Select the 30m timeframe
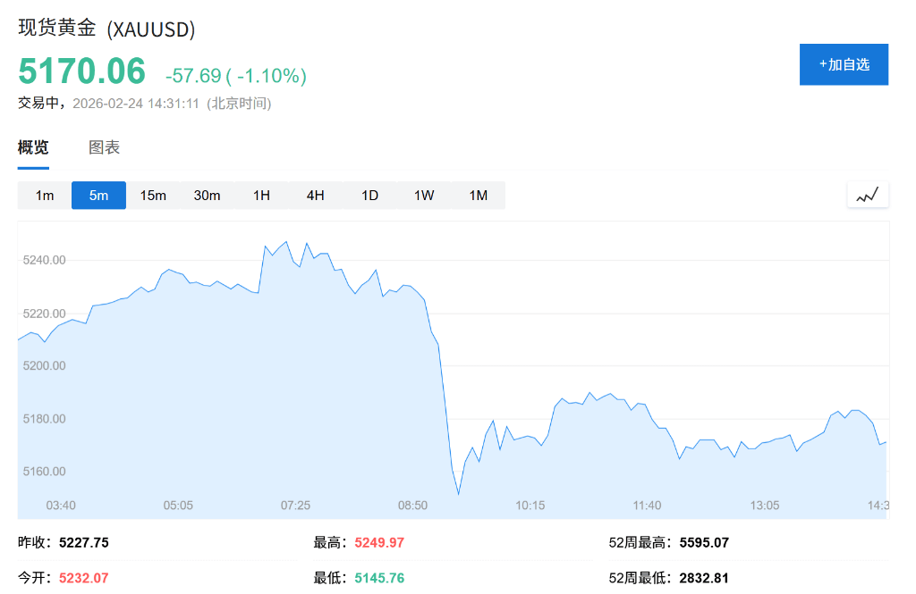This screenshot has height=594, width=916. click(207, 195)
